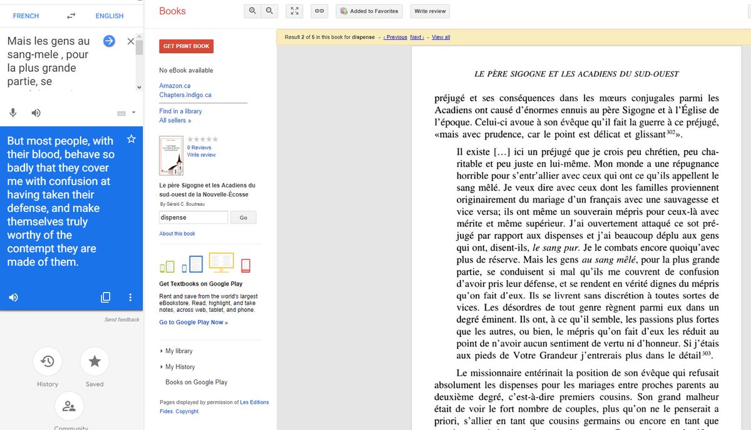Send feedback on the translation
751x430 pixels.
pos(122,319)
